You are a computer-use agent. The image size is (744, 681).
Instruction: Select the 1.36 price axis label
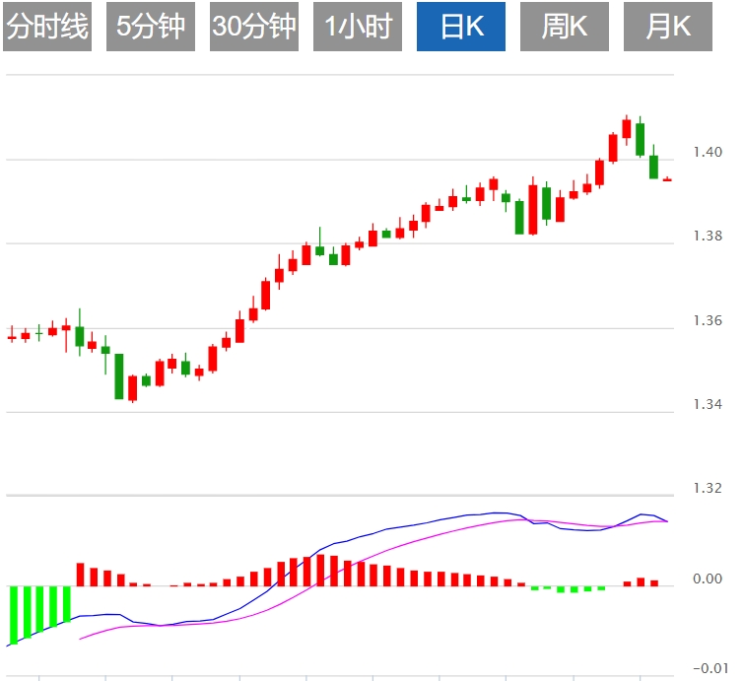click(708, 320)
